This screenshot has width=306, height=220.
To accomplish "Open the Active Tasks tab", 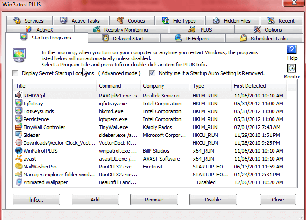I will pyautogui.click(x=81, y=20).
